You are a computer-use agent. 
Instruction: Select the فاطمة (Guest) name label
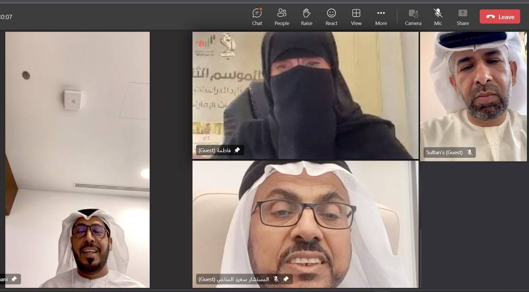point(215,150)
